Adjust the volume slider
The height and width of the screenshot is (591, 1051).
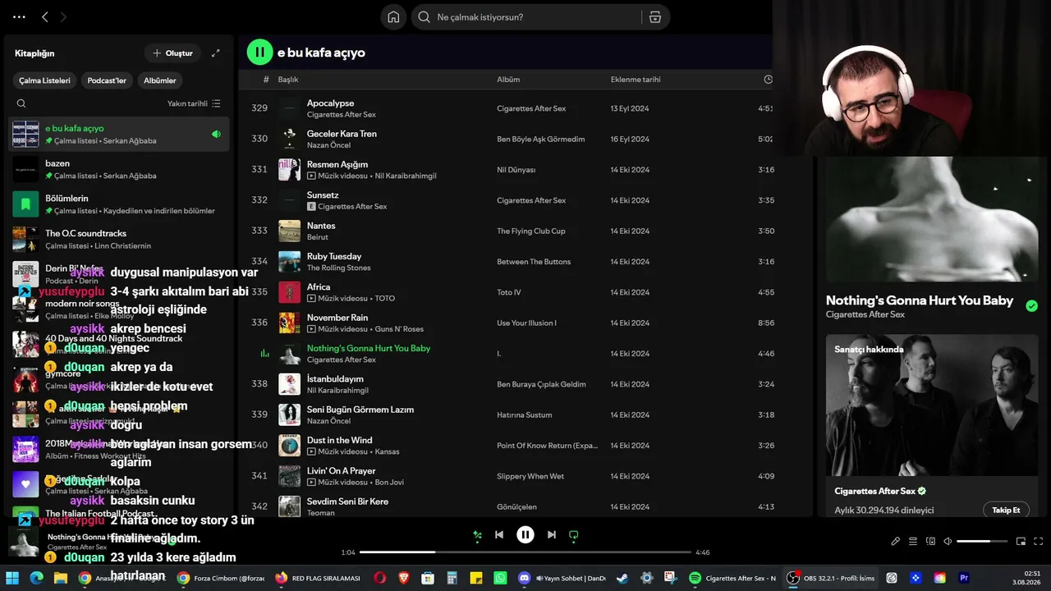(982, 541)
